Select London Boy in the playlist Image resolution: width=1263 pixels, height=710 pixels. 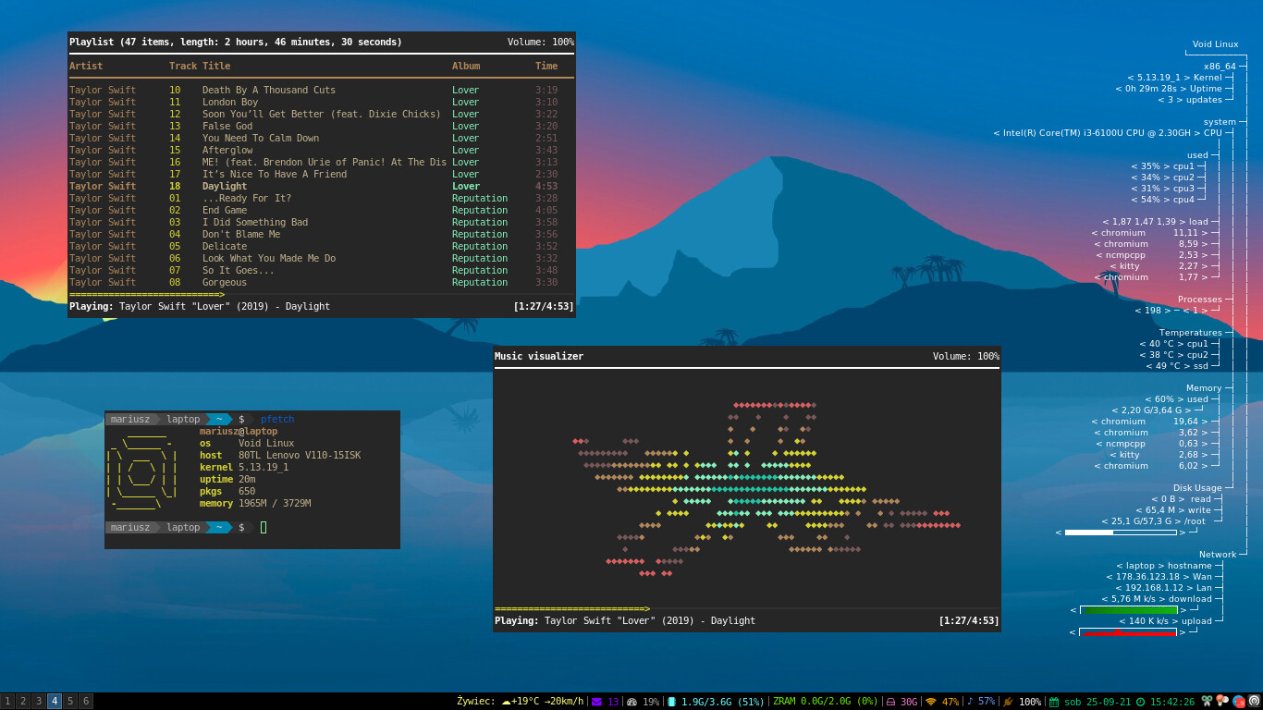[321, 102]
